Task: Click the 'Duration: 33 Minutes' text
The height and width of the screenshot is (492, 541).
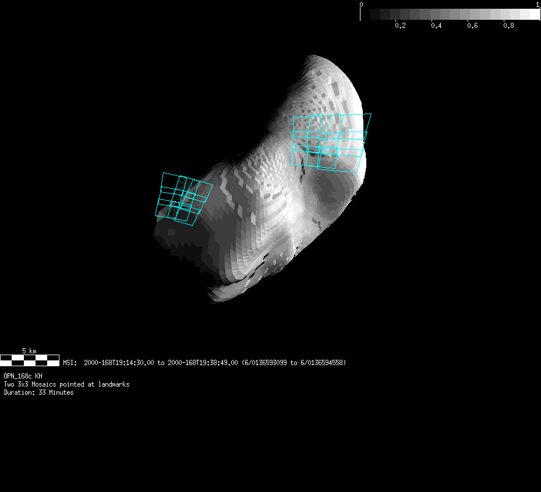Action: pyautogui.click(x=38, y=392)
